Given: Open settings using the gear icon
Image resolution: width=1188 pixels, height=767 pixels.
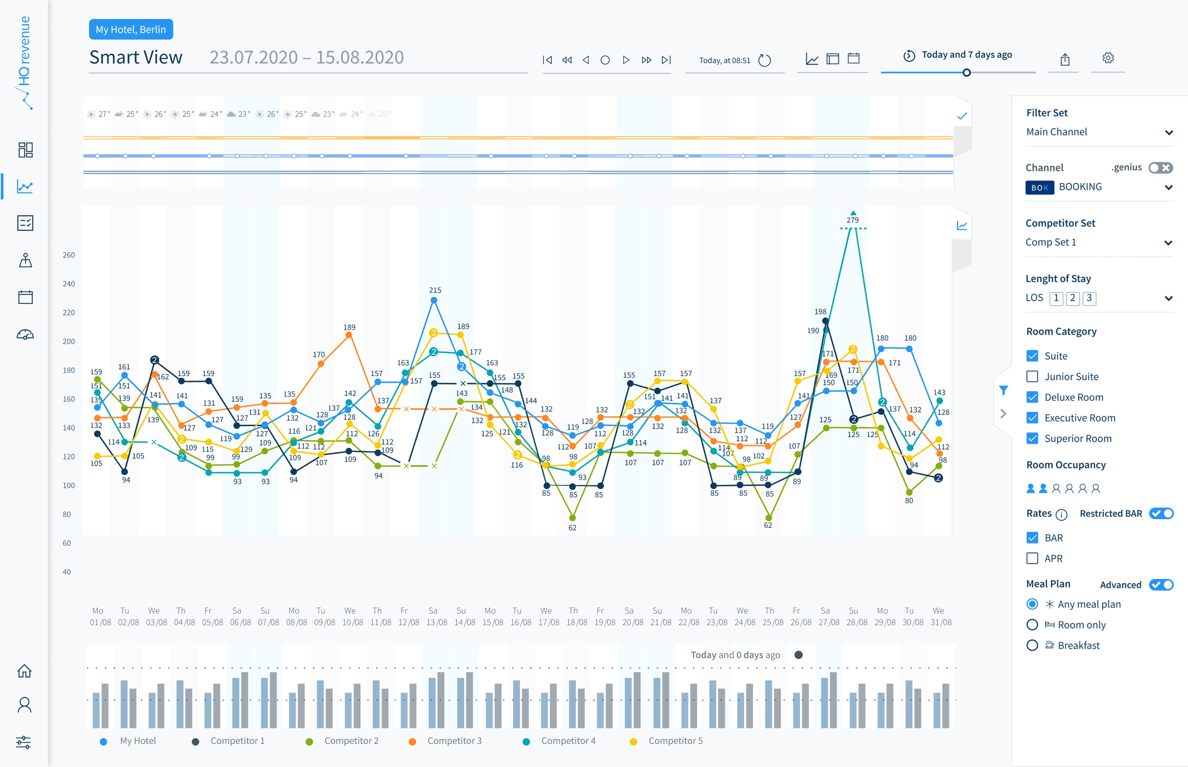Looking at the screenshot, I should tap(1108, 58).
